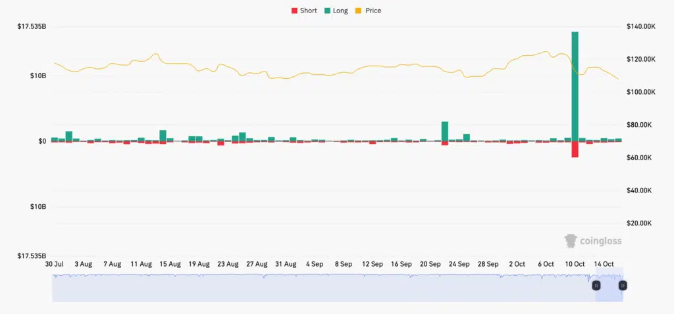674x314 pixels.
Task: Click the left handle of the range slider
Action: [596, 285]
